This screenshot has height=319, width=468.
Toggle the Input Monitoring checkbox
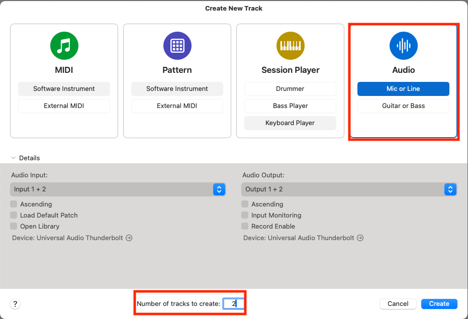[245, 216]
